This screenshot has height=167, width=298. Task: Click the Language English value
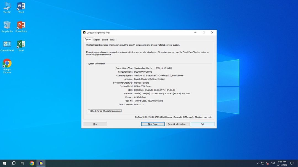149,79
